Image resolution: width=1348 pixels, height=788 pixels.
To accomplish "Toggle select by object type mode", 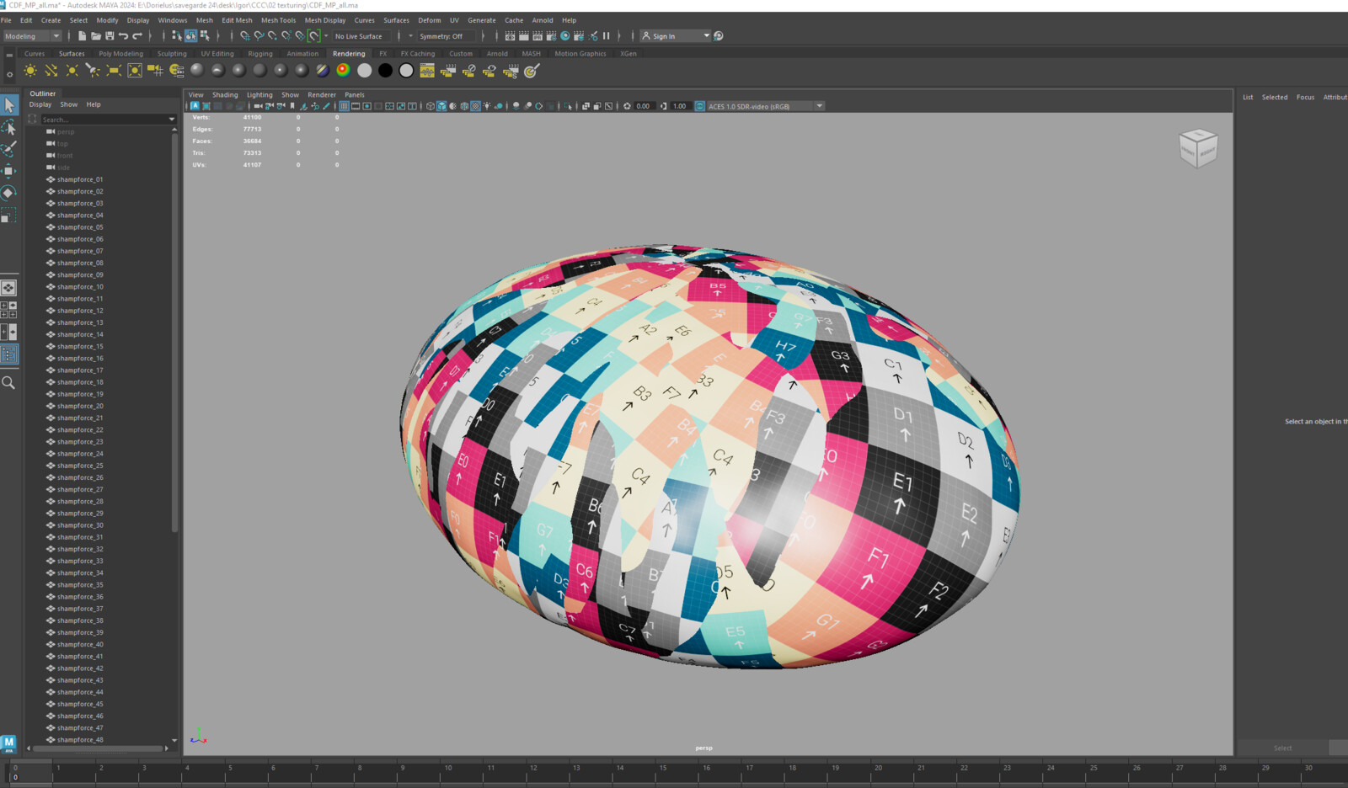I will point(190,36).
